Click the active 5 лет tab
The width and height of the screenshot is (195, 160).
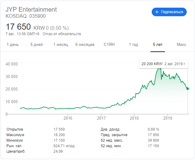[158, 45]
